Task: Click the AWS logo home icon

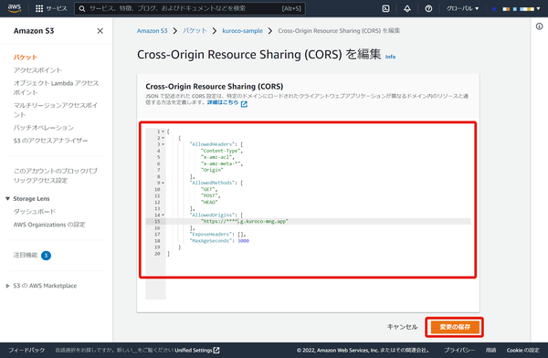Action: point(15,8)
